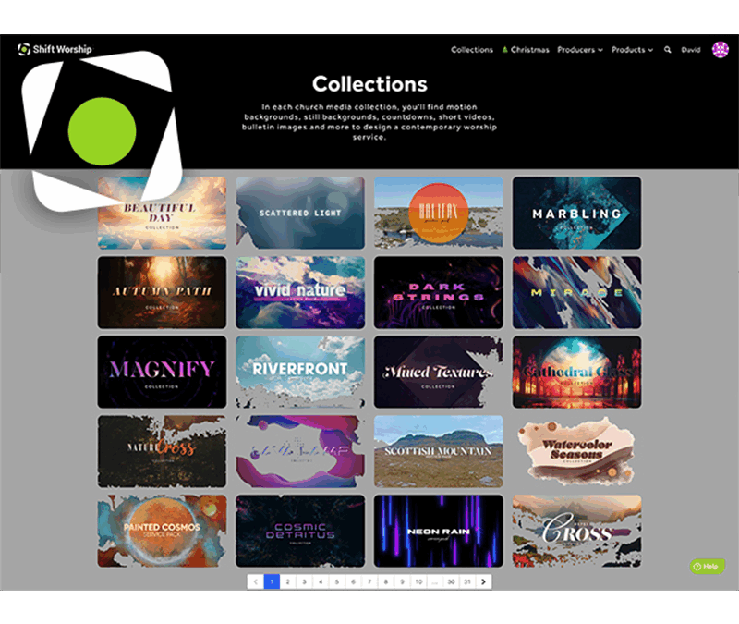Select the Watercolor Seasons collection
739x624 pixels.
point(576,451)
